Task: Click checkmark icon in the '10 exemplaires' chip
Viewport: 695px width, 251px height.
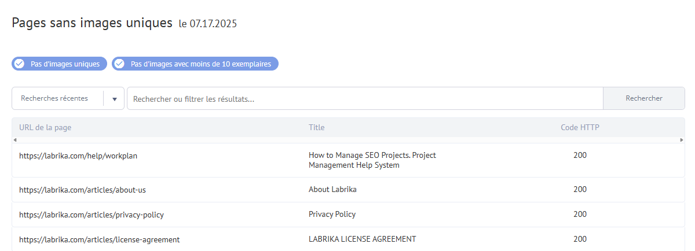Action: [x=119, y=64]
